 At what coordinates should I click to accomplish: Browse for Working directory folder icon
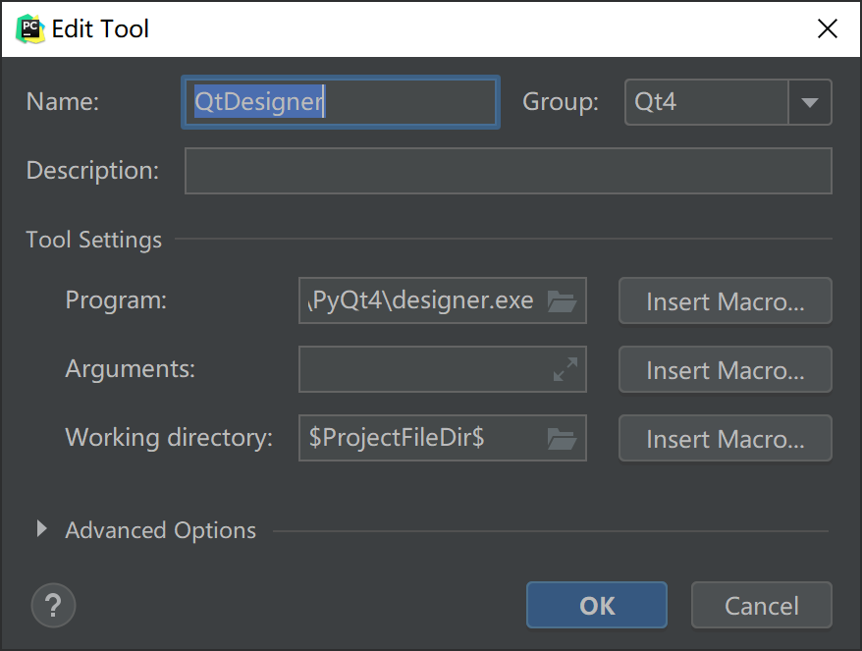(x=562, y=439)
